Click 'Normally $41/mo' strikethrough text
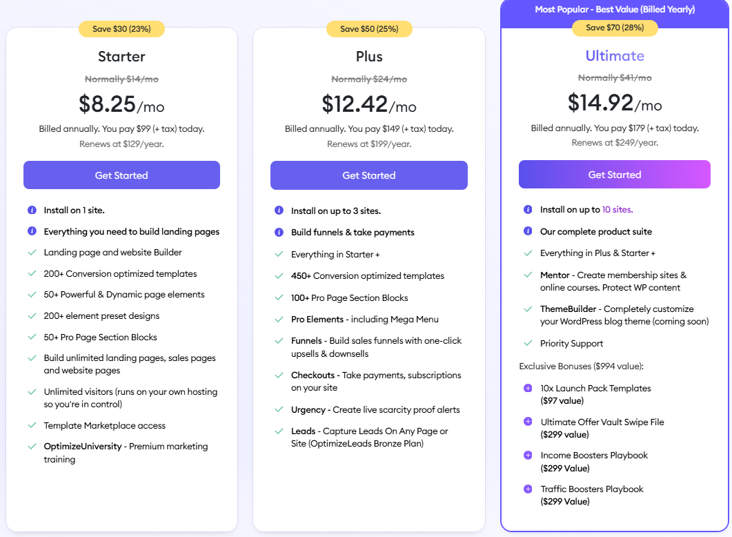732x537 pixels. click(x=615, y=78)
